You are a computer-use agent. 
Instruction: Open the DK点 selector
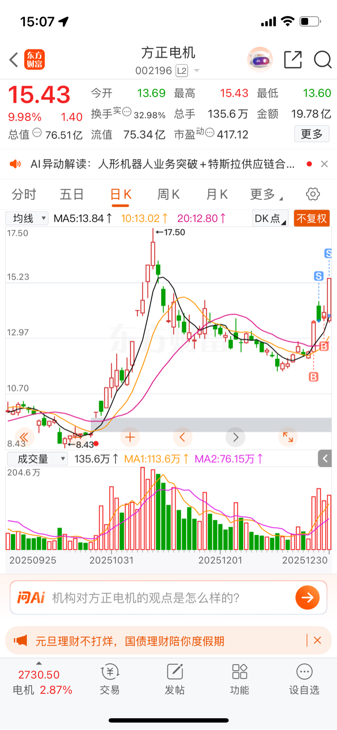(x=270, y=219)
